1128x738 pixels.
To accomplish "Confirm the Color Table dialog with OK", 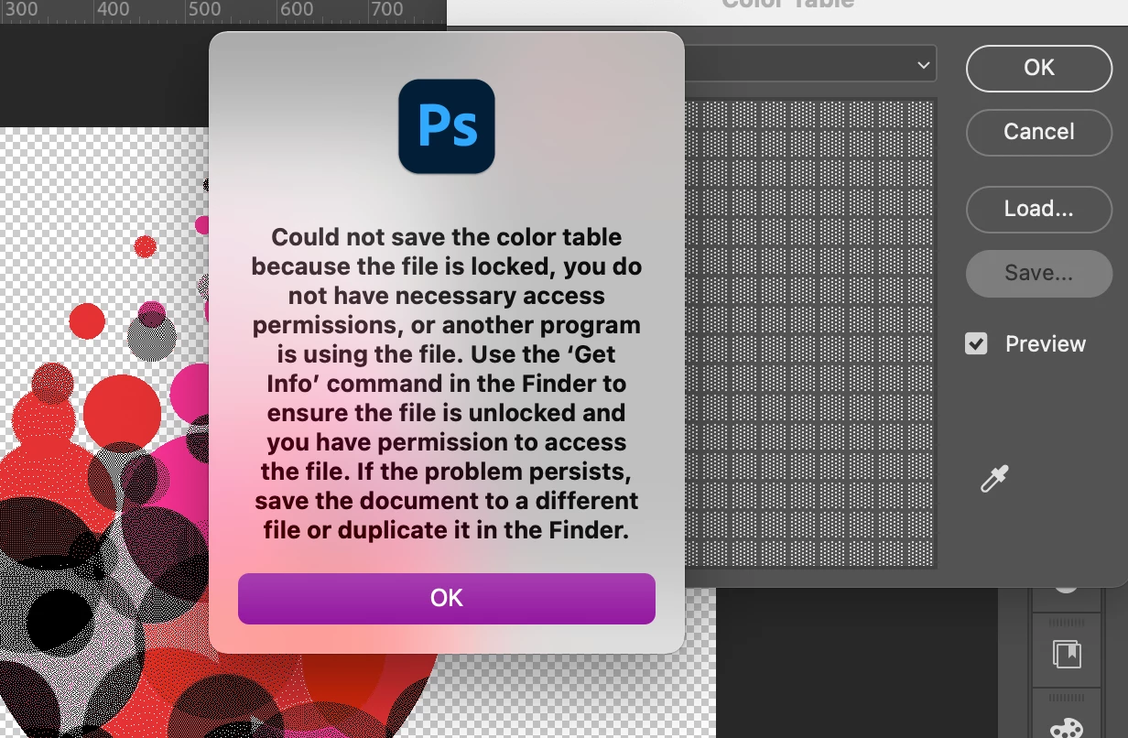I will coord(1039,68).
